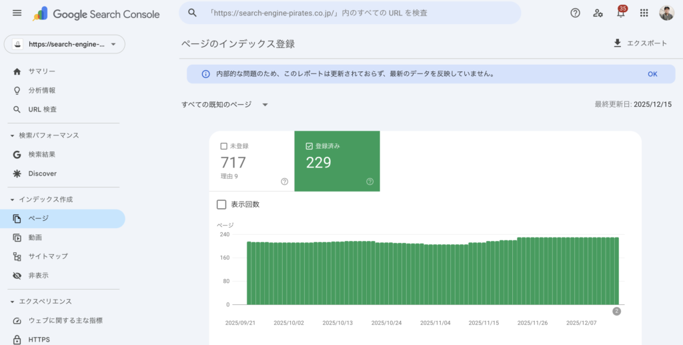Collapse the 検索パフォーマンス section
This screenshot has width=683, height=345.
13,135
